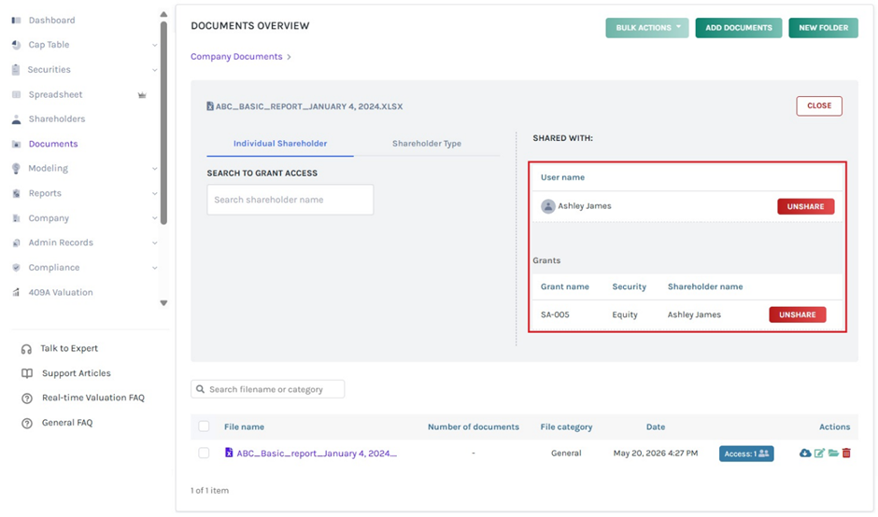Close the sharing panel with Close button
878x517 pixels.
818,105
